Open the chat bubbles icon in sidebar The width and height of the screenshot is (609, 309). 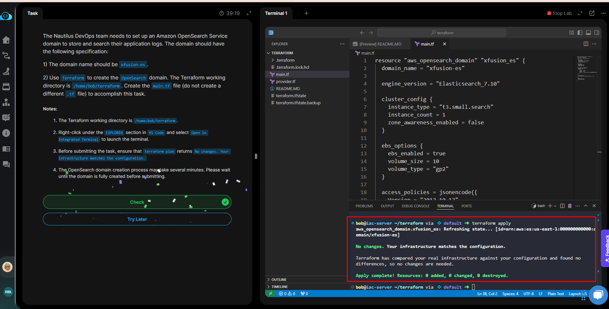pos(6,164)
